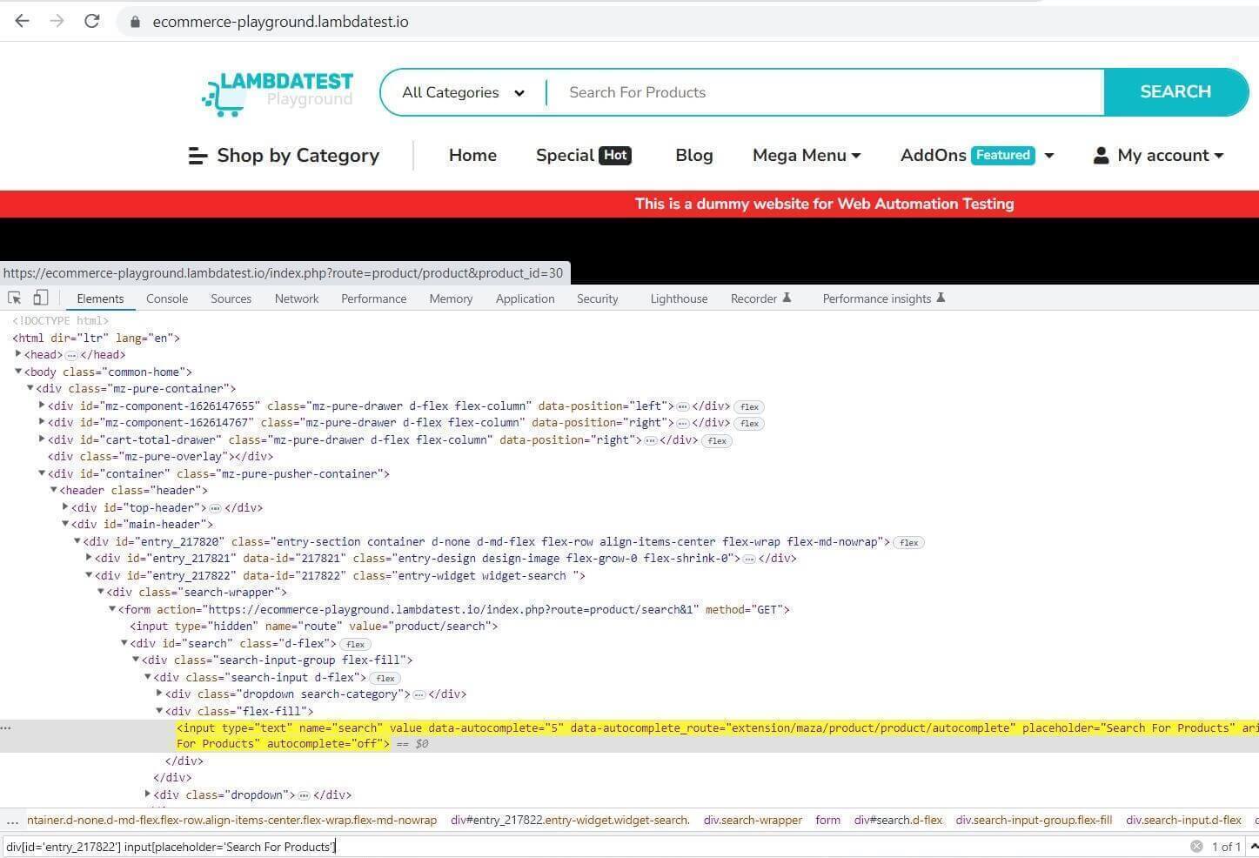Viewport: 1259px width, 858px height.
Task: Open the Blog link
Action: click(693, 155)
